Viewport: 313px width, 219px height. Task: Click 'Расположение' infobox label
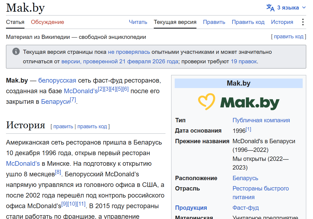tap(196, 178)
